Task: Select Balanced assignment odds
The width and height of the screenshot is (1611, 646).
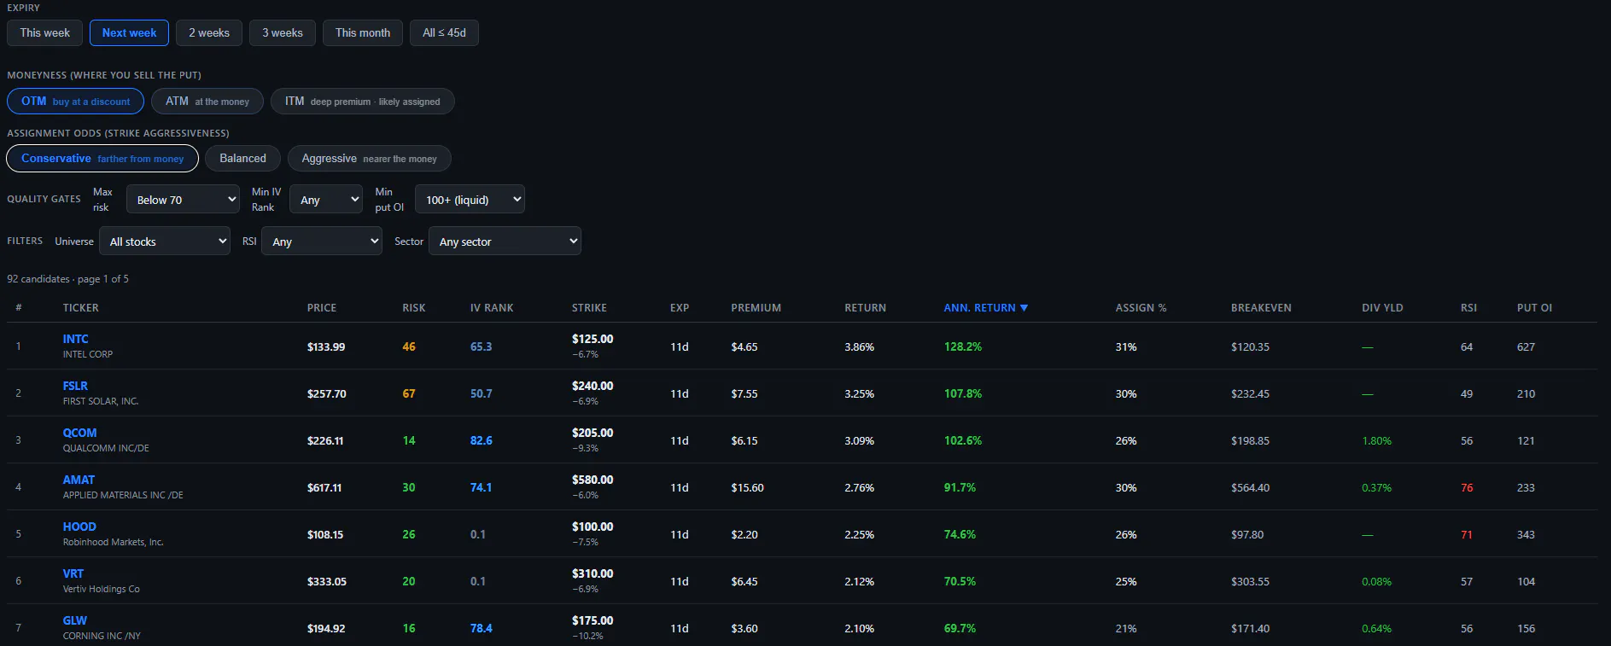Action: (x=242, y=159)
